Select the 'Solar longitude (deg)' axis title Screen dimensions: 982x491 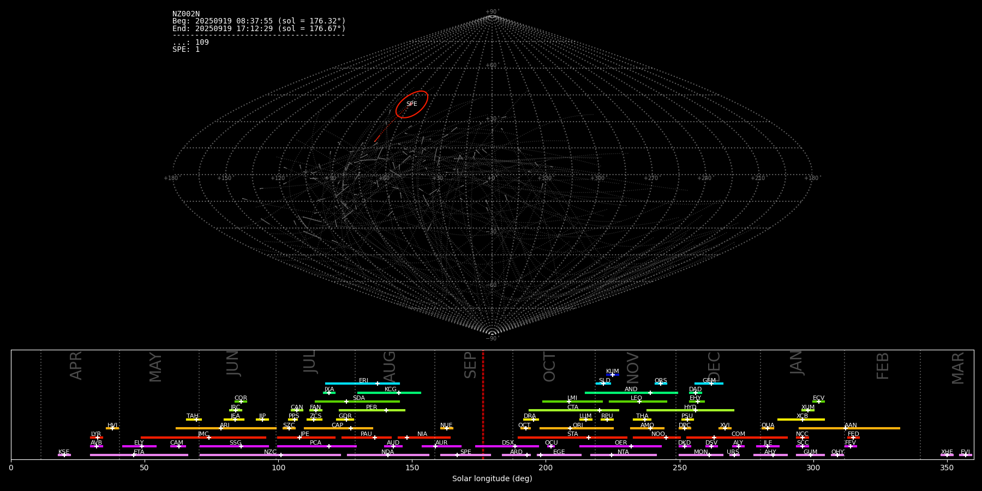(492, 478)
